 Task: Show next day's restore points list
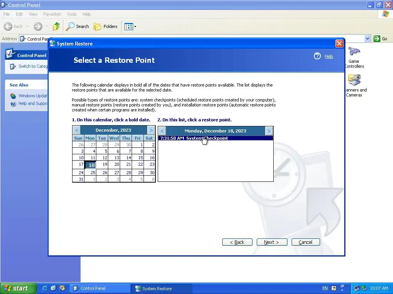(x=269, y=131)
